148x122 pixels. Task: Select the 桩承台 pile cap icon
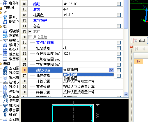point(5,105)
